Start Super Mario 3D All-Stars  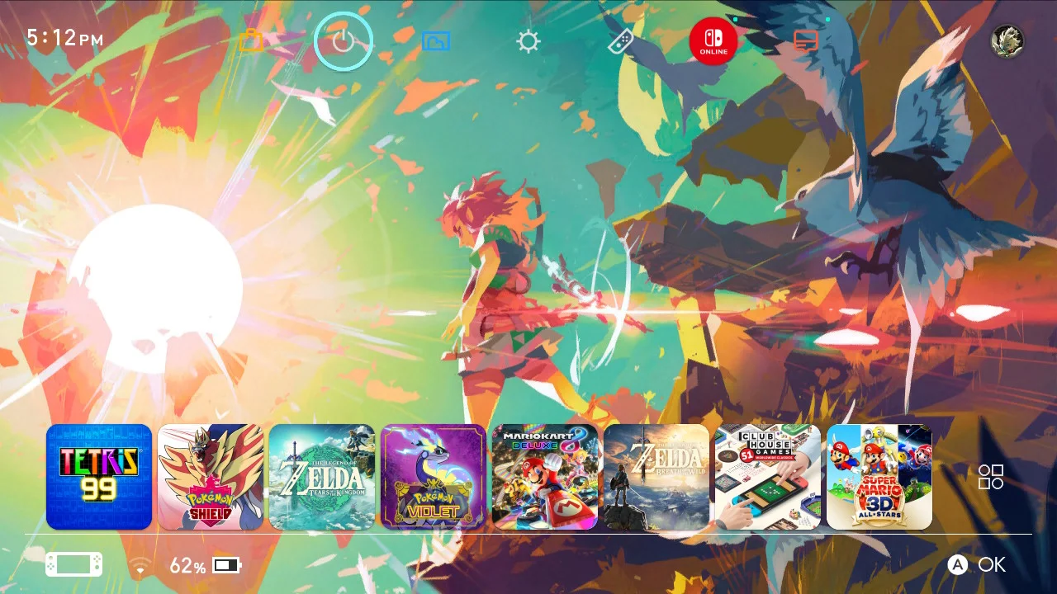pyautogui.click(x=879, y=477)
